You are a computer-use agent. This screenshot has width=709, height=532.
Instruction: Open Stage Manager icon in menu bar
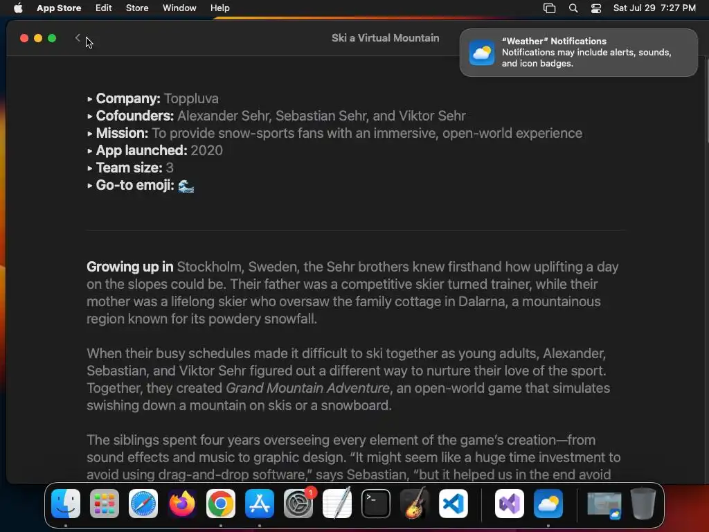[x=549, y=8]
